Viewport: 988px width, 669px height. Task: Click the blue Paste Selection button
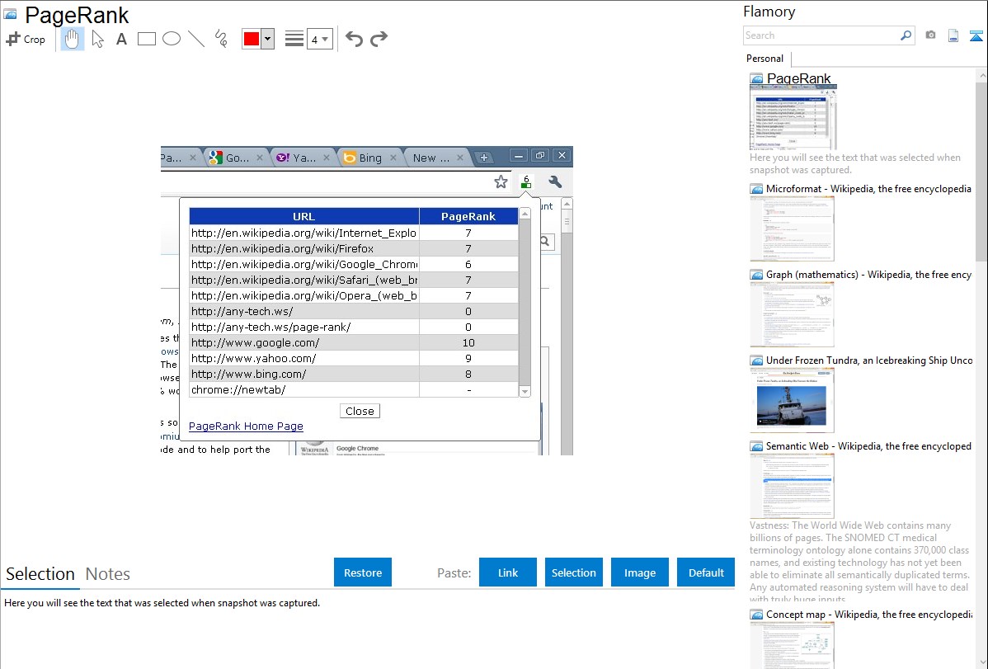[573, 572]
